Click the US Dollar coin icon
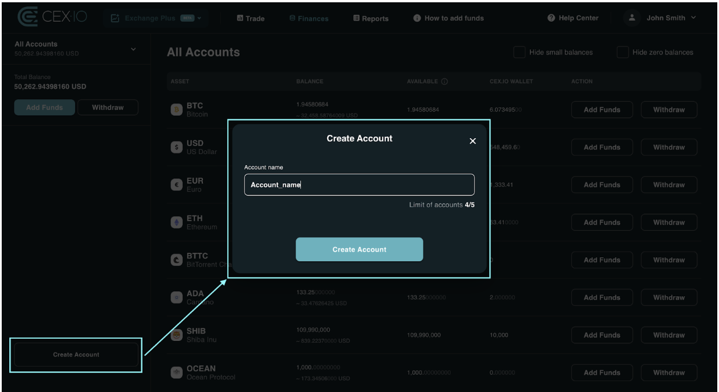719x392 pixels. pos(177,147)
